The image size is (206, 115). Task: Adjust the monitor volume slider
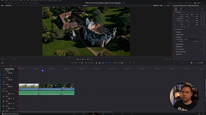pyautogui.click(x=196, y=63)
